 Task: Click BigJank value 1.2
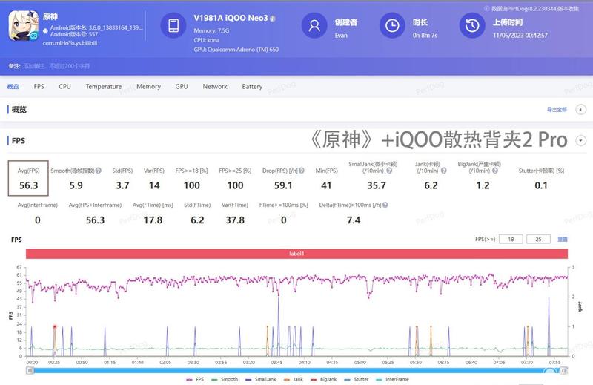coord(483,185)
